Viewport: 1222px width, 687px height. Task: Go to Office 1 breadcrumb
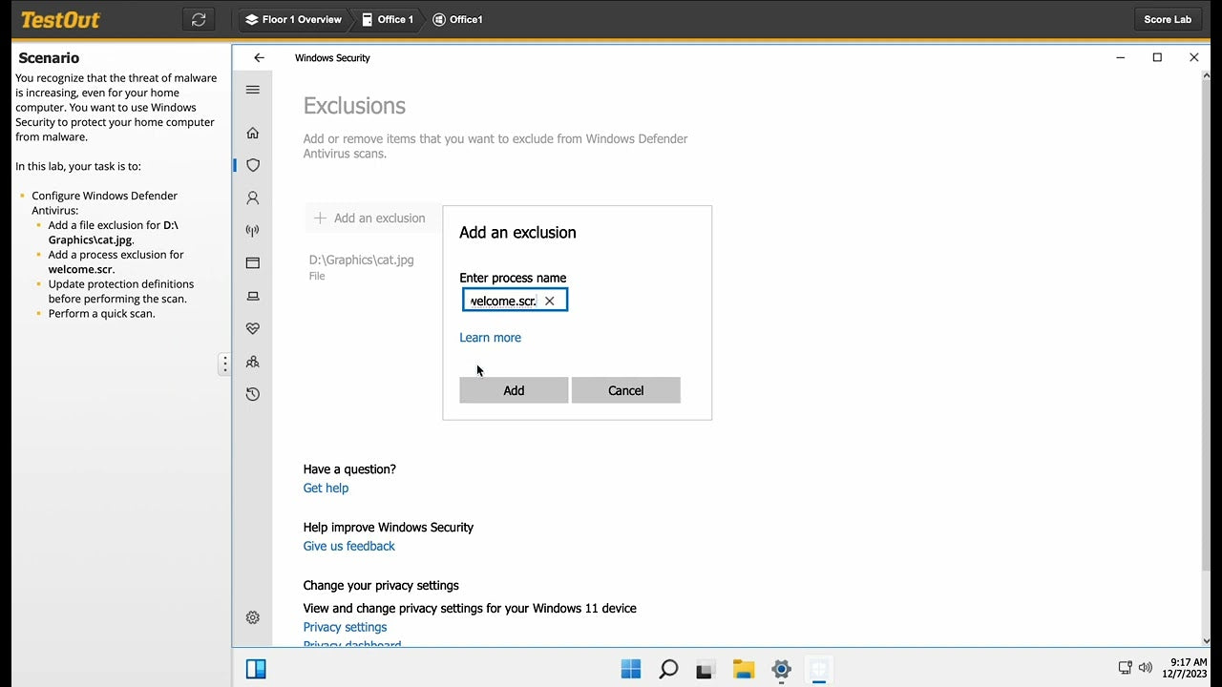click(x=388, y=19)
